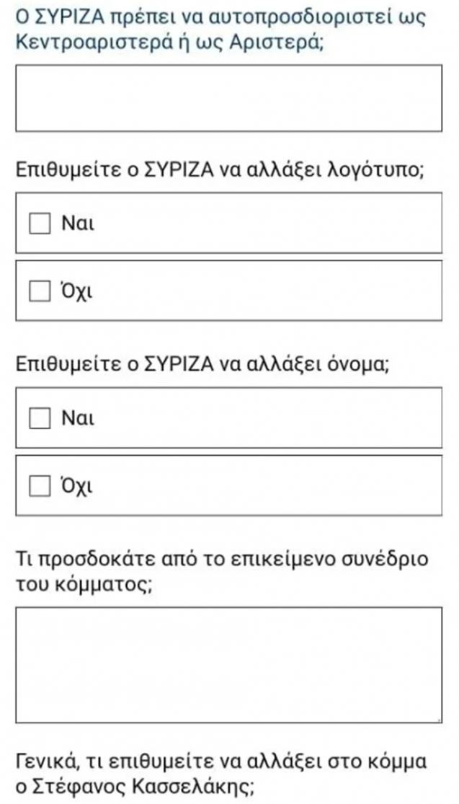Image resolution: width=459 pixels, height=804 pixels.
Task: Tick the Ναι checkbox for changing the logo
Action: pyautogui.click(x=40, y=224)
